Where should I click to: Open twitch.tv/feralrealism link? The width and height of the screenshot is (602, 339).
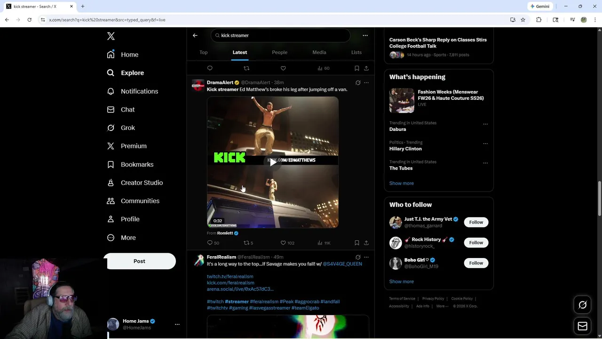pos(230,277)
